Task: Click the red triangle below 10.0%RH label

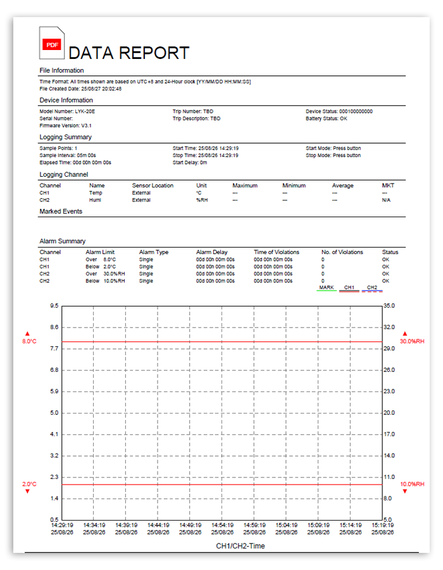Action: tap(405, 491)
